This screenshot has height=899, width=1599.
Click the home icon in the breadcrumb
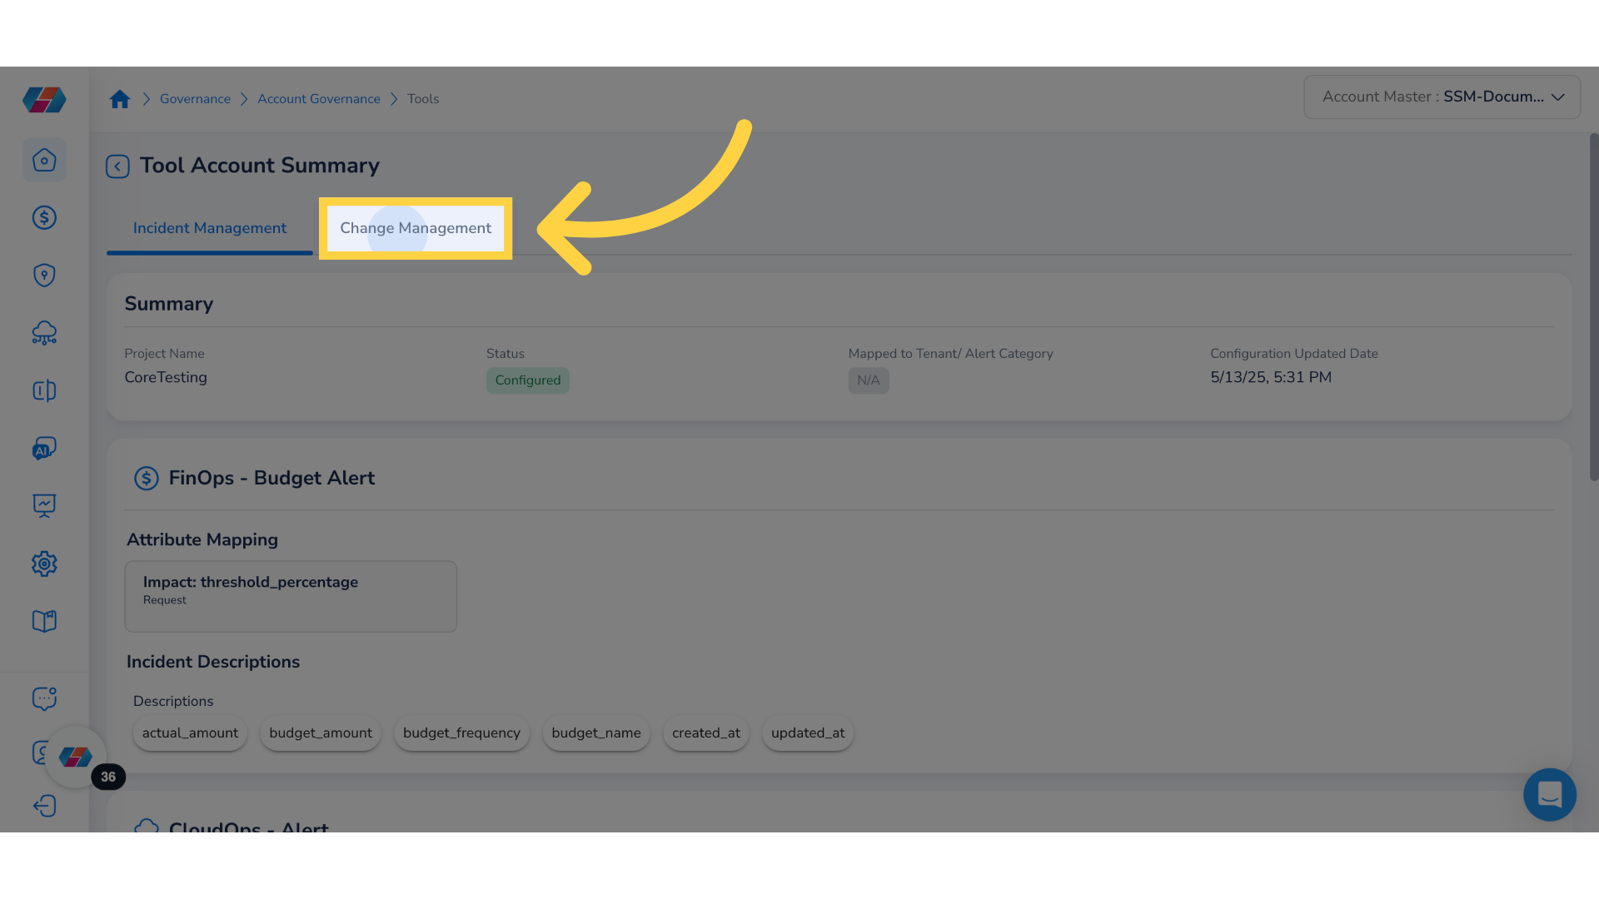coord(120,99)
